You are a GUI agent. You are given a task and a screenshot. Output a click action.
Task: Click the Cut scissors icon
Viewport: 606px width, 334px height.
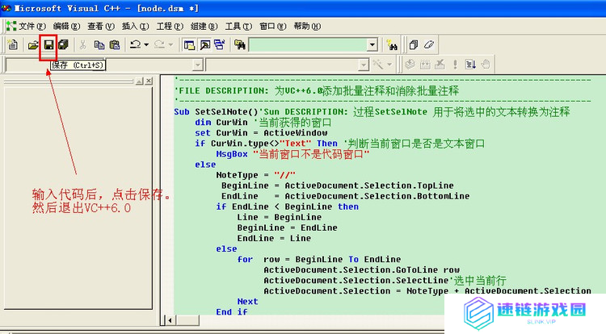(82, 45)
